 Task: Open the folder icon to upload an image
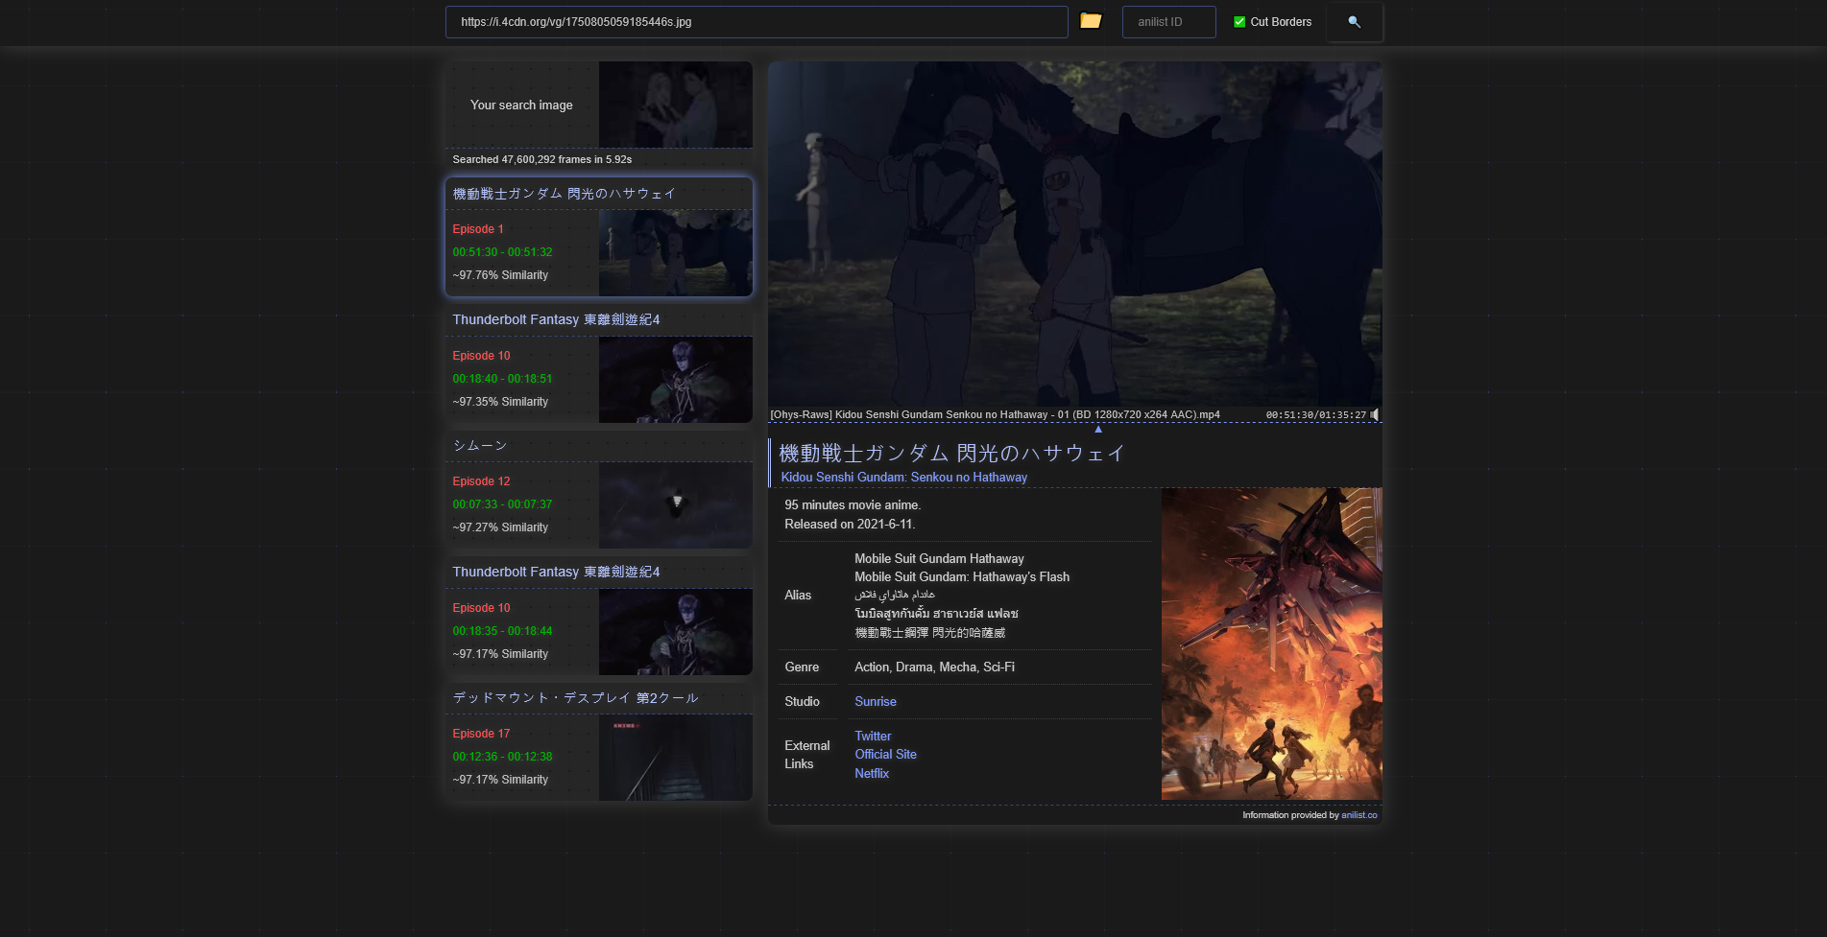tap(1091, 21)
